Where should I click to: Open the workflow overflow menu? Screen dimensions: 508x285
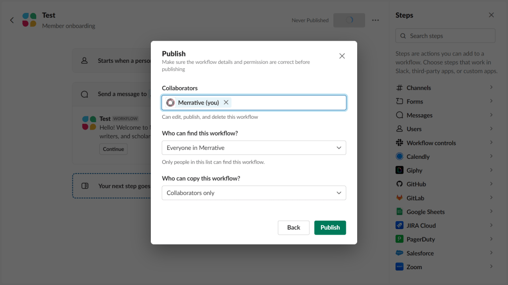(375, 20)
